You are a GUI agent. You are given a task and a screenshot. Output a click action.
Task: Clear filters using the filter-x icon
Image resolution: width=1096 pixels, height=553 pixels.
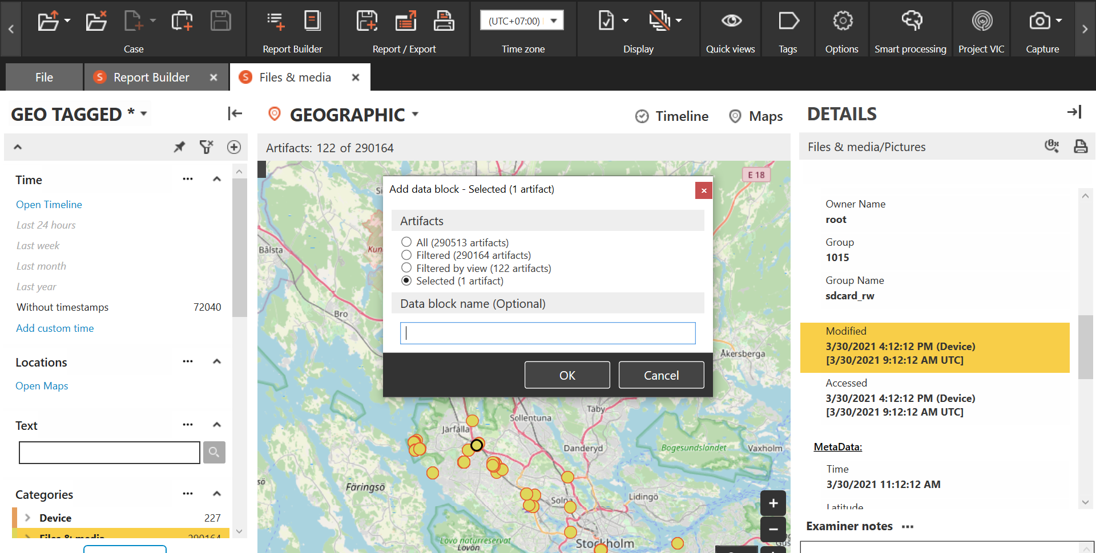coord(206,147)
